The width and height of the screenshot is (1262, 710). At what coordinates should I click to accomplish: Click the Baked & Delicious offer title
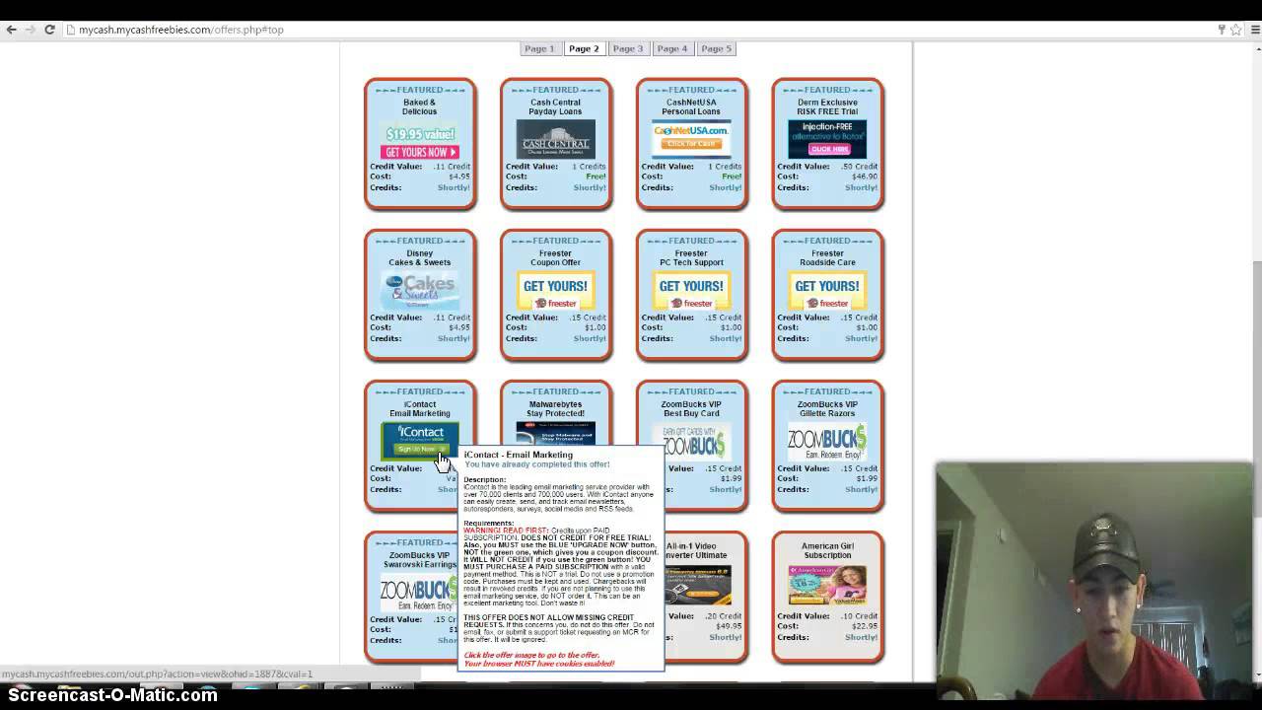pos(420,106)
